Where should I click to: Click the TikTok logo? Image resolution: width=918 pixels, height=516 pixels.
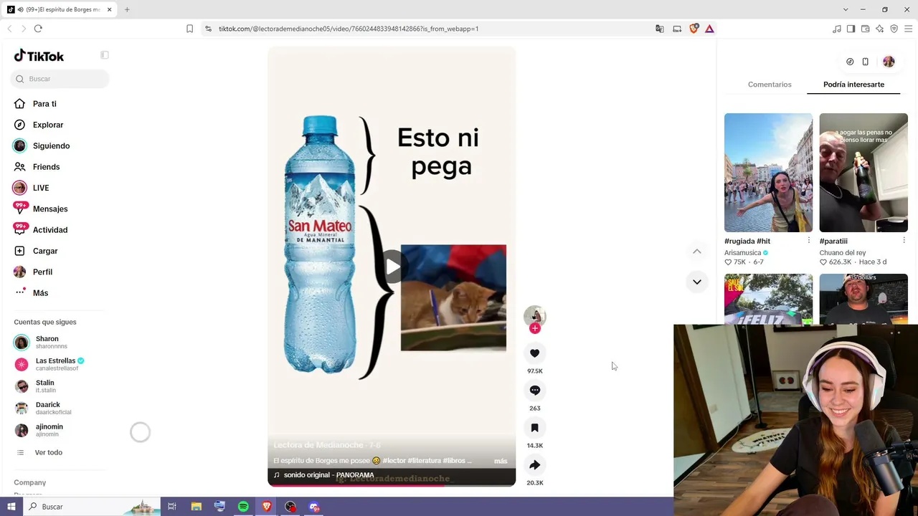[39, 56]
